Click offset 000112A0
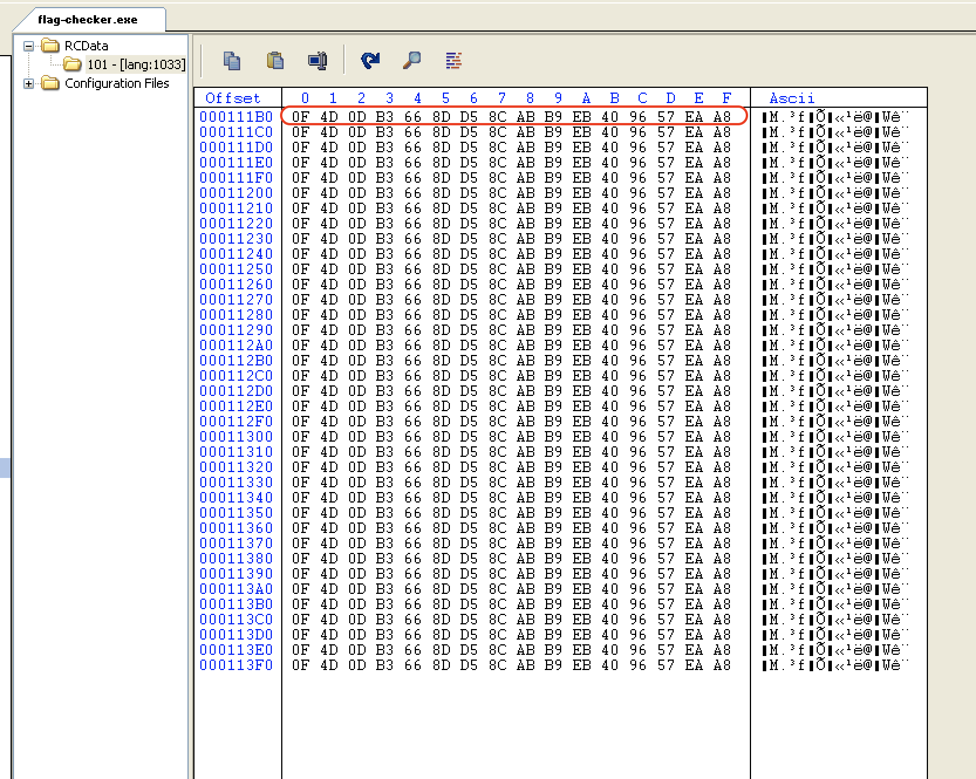 237,345
